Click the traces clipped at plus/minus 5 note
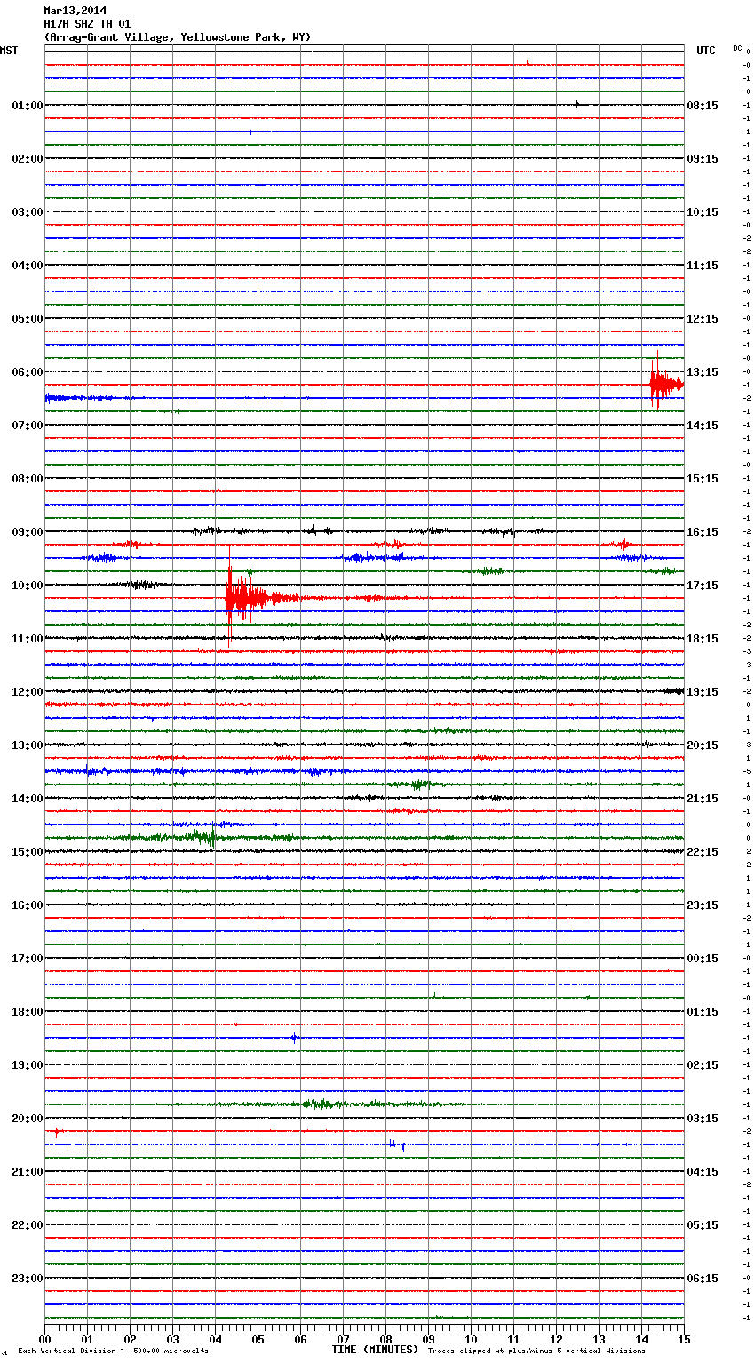Image resolution: width=755 pixels, height=1363 pixels. pos(536,1351)
